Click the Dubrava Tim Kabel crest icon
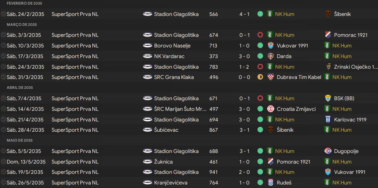This screenshot has height=188, width=378. pyautogui.click(x=271, y=77)
